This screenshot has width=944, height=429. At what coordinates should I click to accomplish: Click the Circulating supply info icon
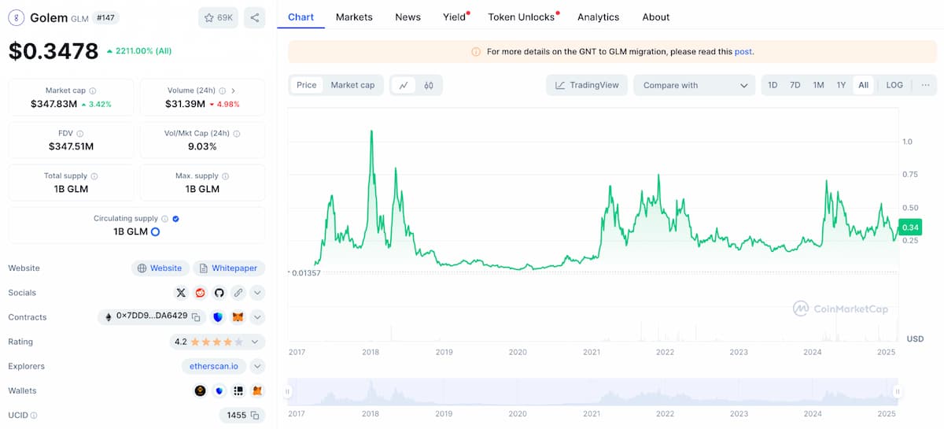coord(165,219)
